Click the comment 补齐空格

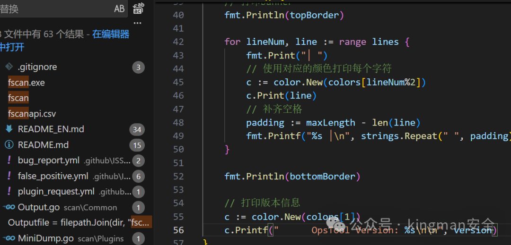pyautogui.click(x=274, y=109)
